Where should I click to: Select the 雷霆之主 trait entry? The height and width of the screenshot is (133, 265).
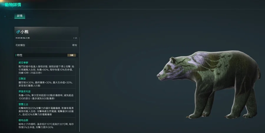pyautogui.click(x=46, y=109)
